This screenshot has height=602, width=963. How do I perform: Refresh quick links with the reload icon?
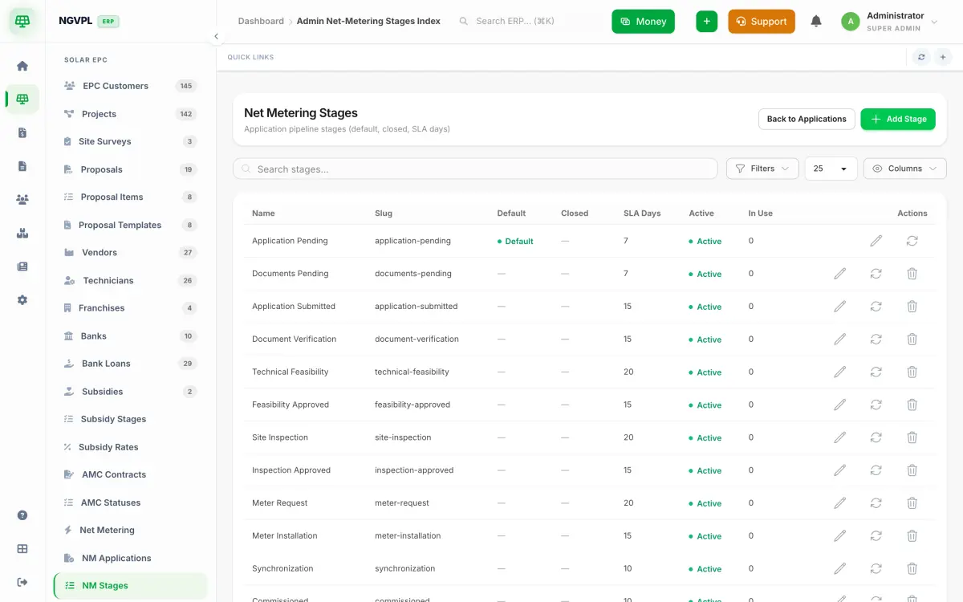pyautogui.click(x=921, y=57)
